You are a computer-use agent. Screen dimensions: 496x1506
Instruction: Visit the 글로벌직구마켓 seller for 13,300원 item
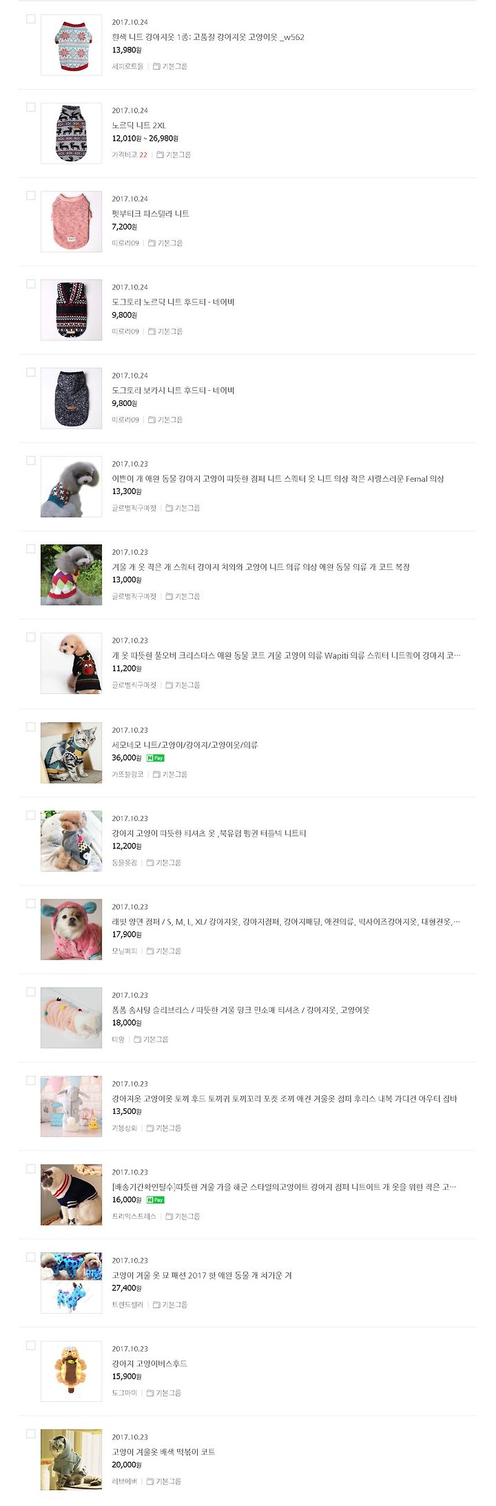(134, 508)
